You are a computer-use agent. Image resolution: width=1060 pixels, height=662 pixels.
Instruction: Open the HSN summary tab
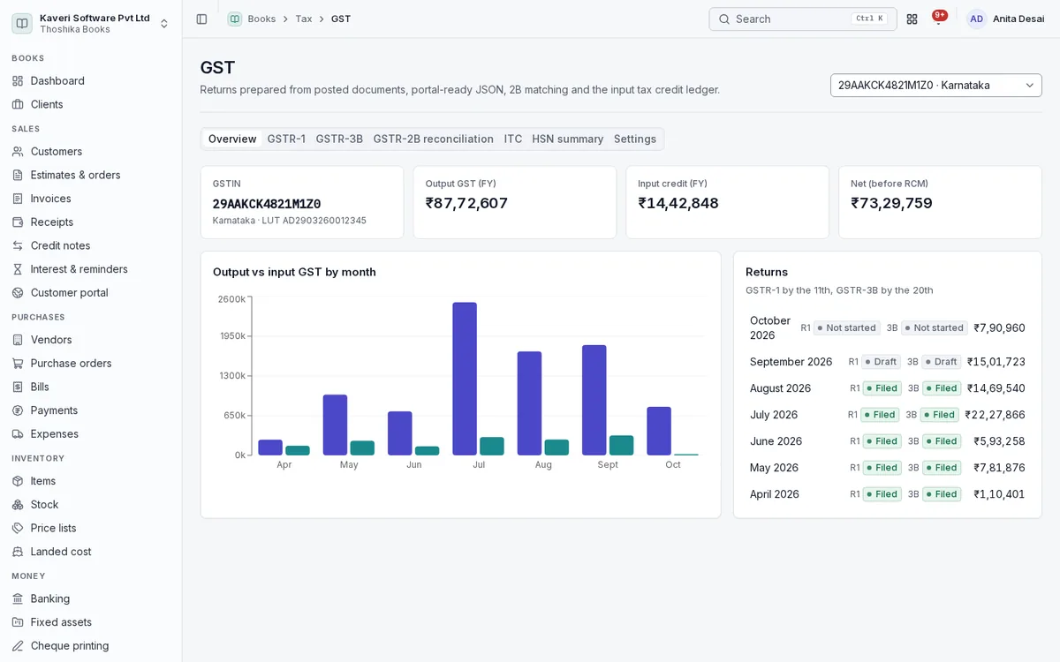[x=567, y=139]
